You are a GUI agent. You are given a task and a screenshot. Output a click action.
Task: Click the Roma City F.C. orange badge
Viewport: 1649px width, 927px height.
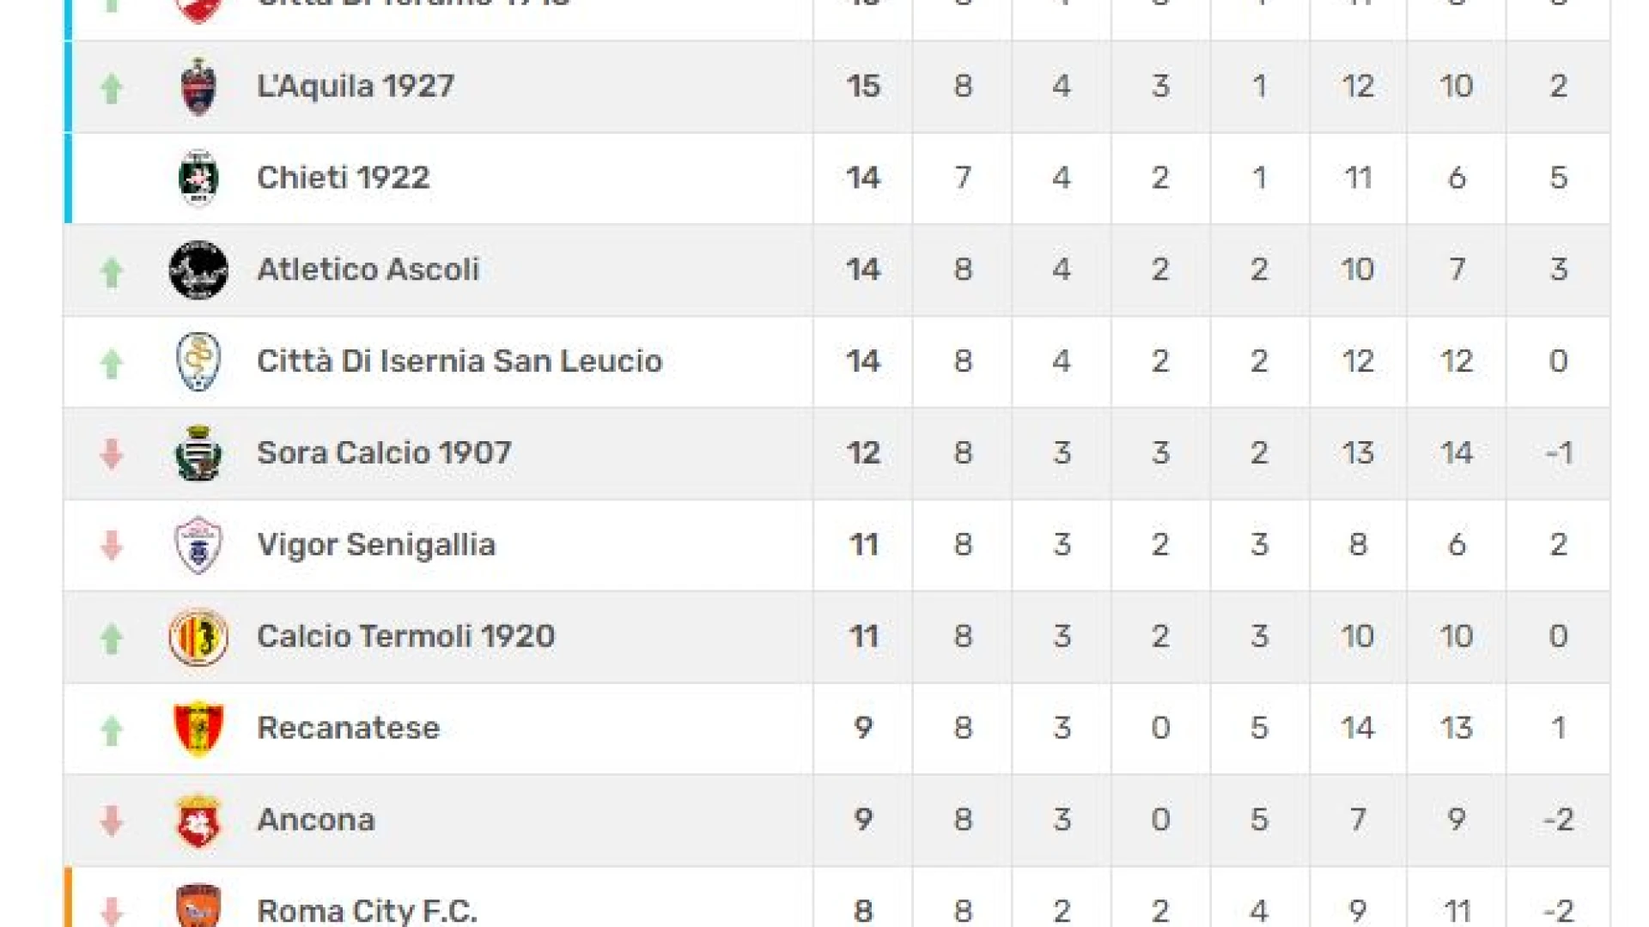coord(198,906)
